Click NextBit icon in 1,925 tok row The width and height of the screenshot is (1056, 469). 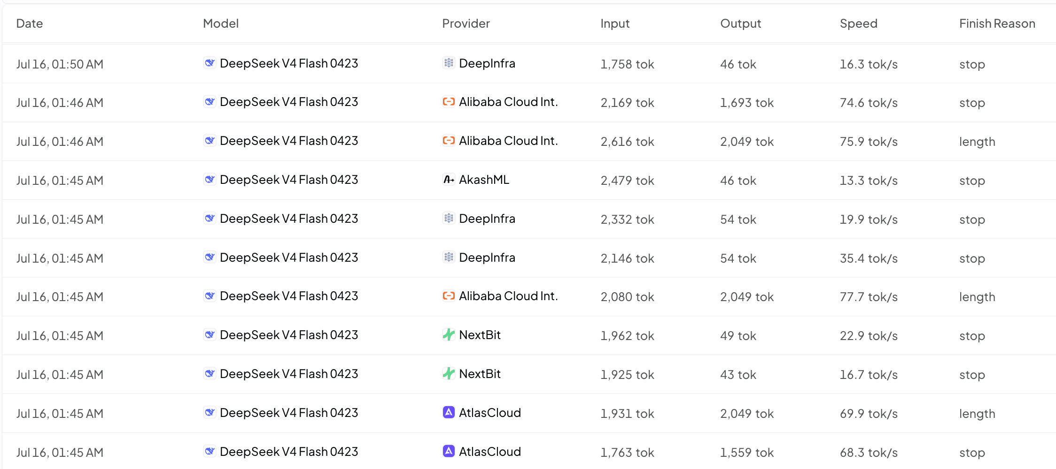coord(449,374)
